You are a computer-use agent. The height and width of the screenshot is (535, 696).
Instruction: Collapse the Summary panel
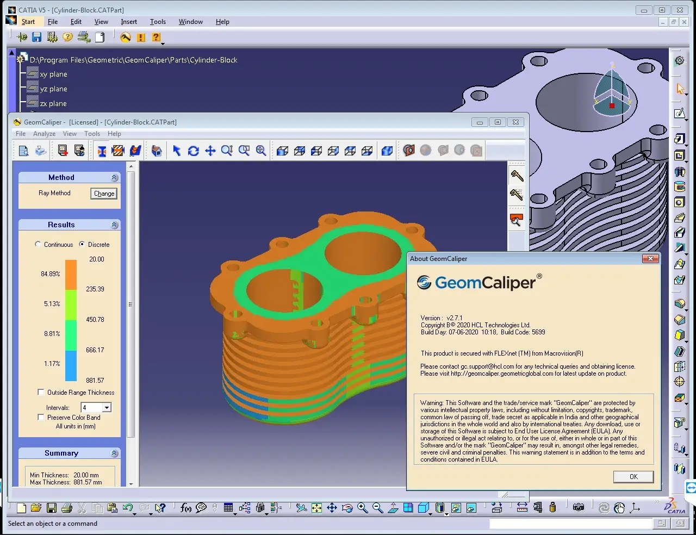click(x=114, y=453)
